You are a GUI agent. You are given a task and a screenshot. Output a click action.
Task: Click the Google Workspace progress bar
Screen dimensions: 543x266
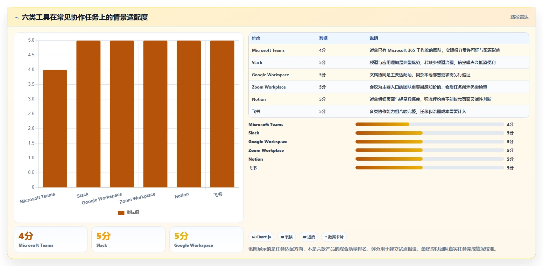pyautogui.click(x=430, y=142)
